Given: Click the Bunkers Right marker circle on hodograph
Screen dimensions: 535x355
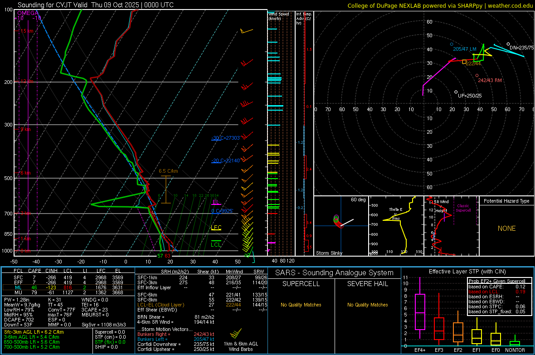Looking at the screenshot, I should tap(477, 75).
